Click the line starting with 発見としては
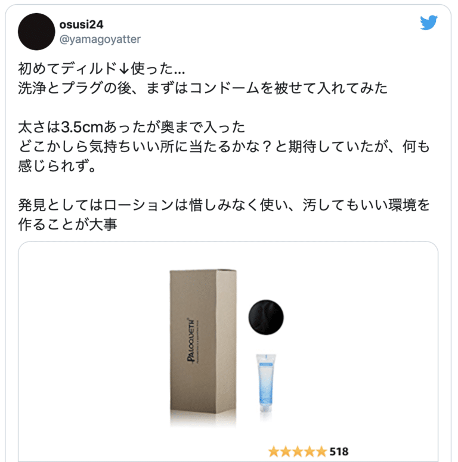 coord(224,205)
